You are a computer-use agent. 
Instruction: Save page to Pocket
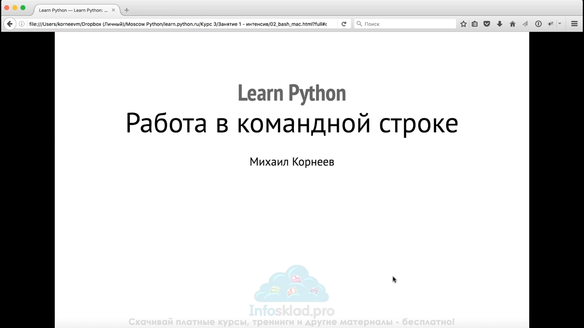[x=487, y=24]
